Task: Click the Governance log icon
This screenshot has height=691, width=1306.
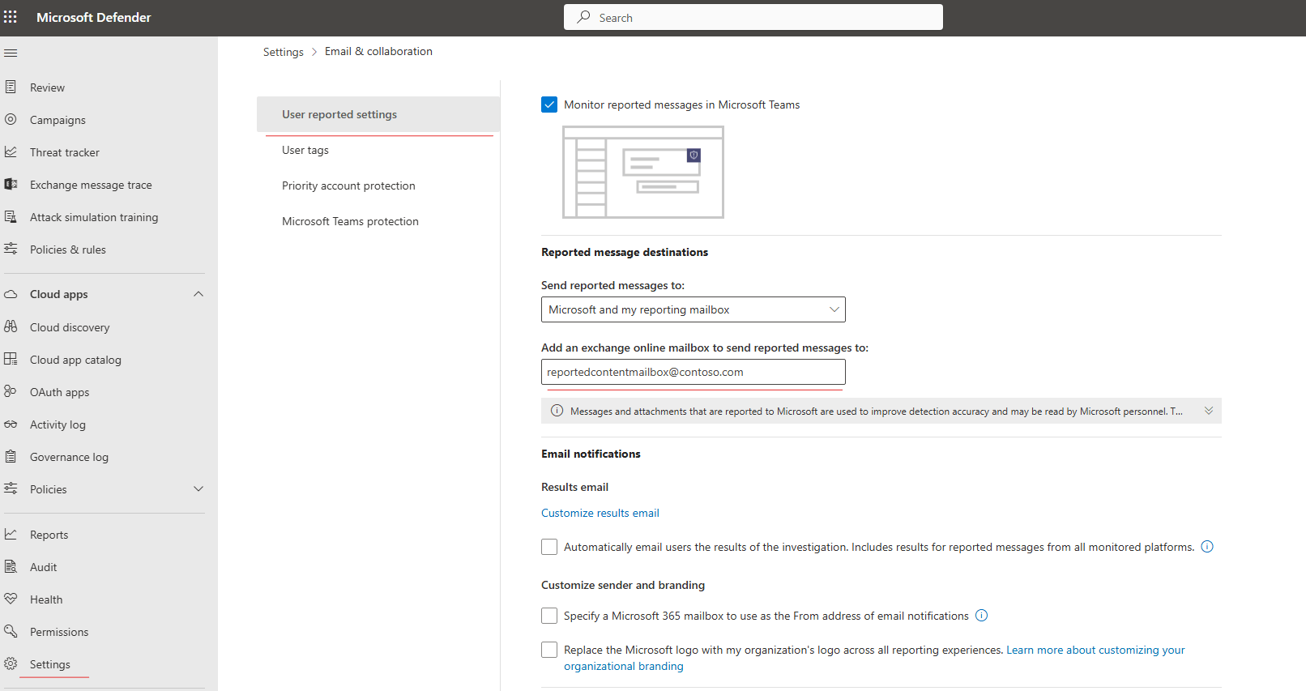Action: 11,456
